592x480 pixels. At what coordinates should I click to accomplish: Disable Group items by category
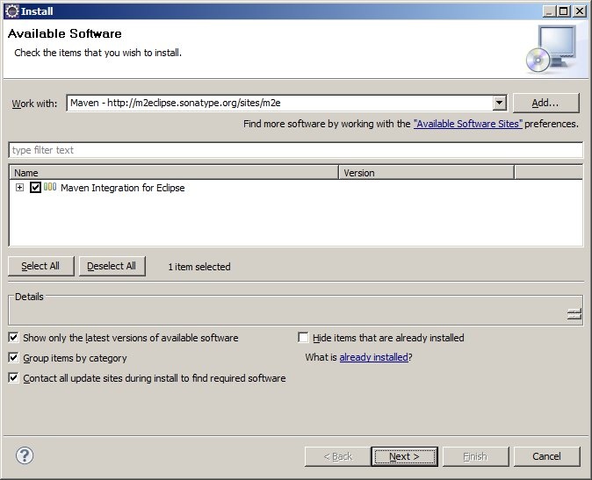tap(14, 358)
